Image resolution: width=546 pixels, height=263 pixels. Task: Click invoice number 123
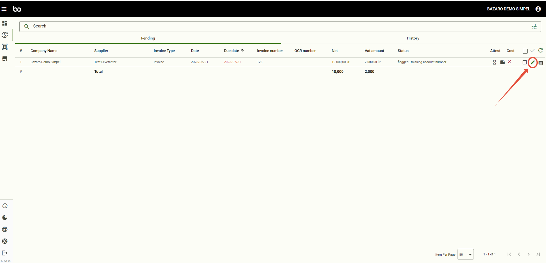(260, 62)
